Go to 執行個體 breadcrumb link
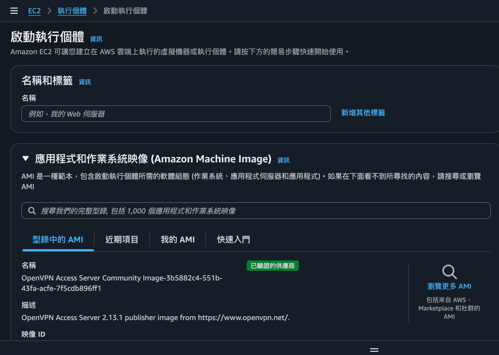The width and height of the screenshot is (499, 355). pos(72,11)
